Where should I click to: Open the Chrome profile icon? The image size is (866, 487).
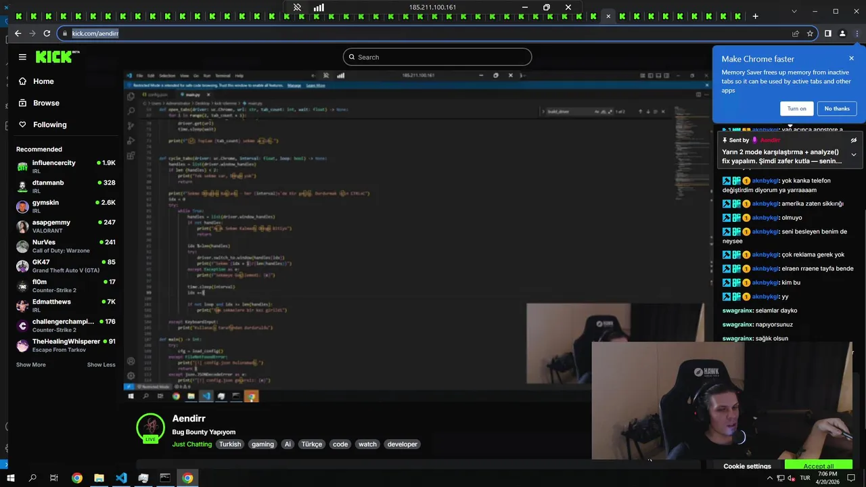[x=842, y=33]
